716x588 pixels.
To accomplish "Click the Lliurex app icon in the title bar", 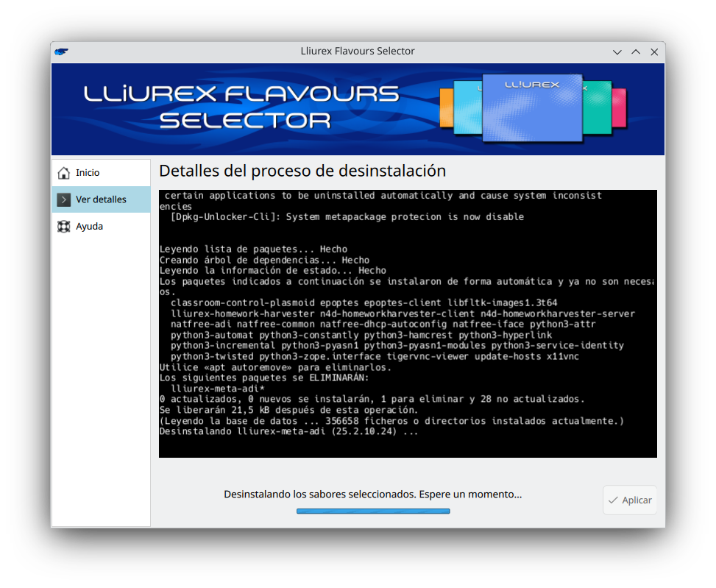I will click(x=62, y=52).
